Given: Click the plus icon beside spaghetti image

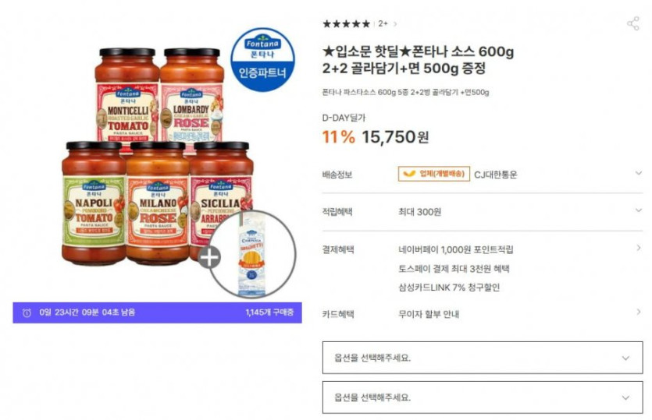Looking at the screenshot, I should pos(209,258).
